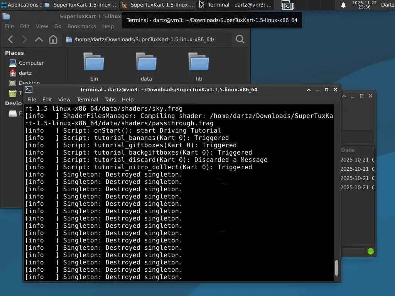Select the bin folder
This screenshot has height=296, width=395.
point(94,66)
